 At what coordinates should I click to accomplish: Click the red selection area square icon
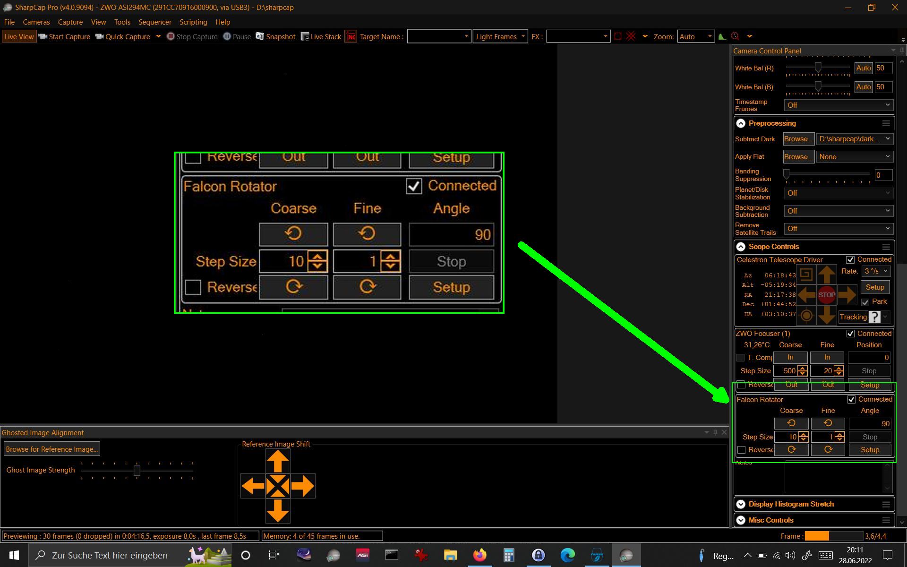(617, 36)
